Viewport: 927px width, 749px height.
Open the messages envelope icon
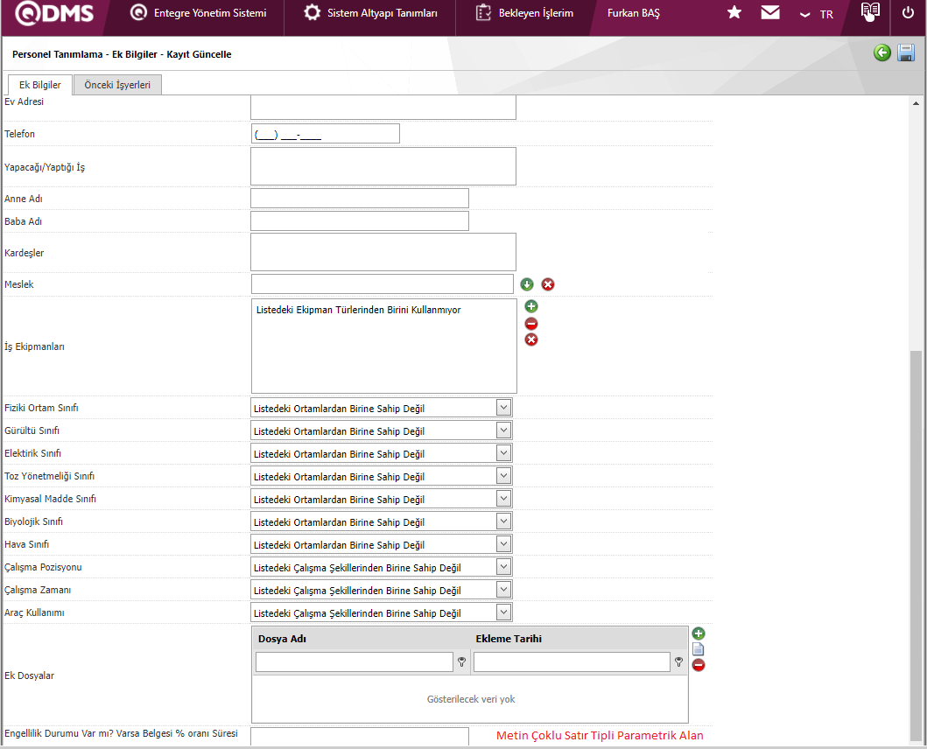tap(769, 12)
